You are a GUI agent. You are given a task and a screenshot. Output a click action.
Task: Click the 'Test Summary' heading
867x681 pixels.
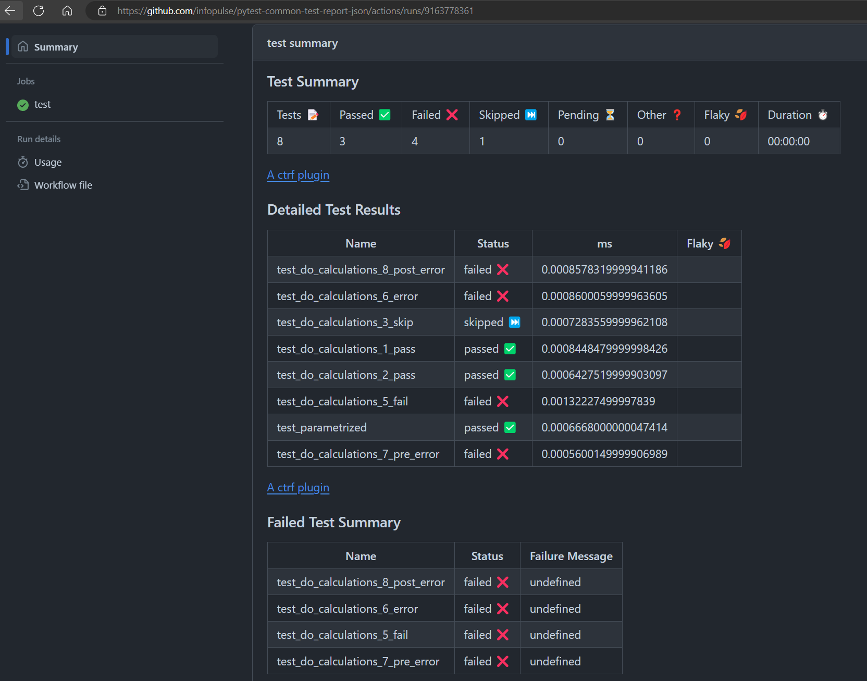click(313, 82)
